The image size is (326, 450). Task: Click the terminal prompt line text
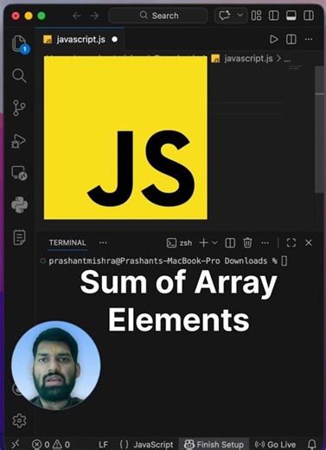(163, 261)
